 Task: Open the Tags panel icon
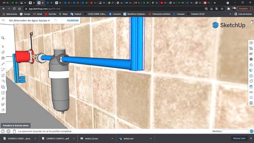[251, 81]
